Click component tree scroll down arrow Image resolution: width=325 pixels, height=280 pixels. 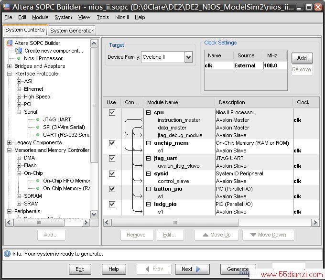(x=94, y=215)
